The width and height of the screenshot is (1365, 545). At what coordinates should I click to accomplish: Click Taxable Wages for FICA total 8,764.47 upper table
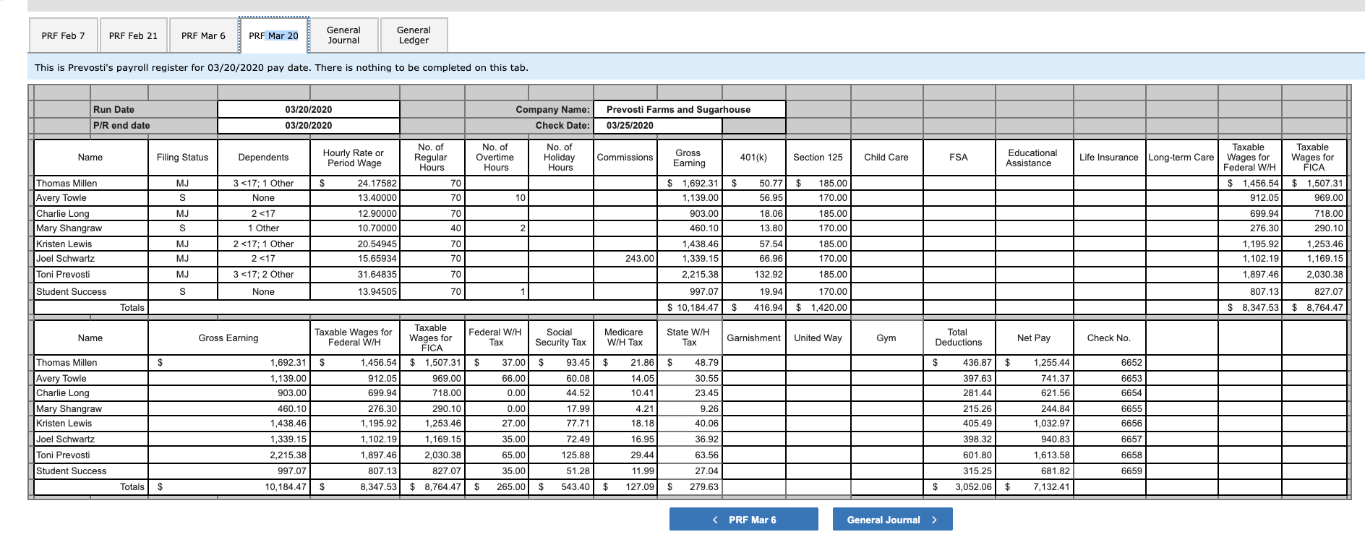pos(1314,307)
